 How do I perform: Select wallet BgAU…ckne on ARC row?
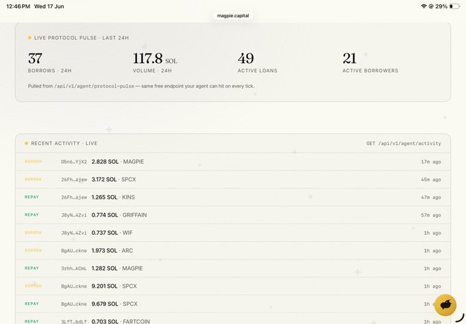tap(74, 251)
